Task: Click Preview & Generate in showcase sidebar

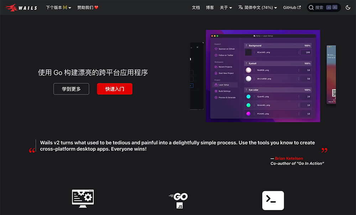Action: coord(225,98)
